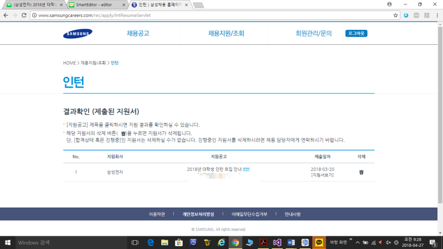Click 이메일무단수집거부 footer link
Viewport: 443px width, 249px height.
coord(249,214)
